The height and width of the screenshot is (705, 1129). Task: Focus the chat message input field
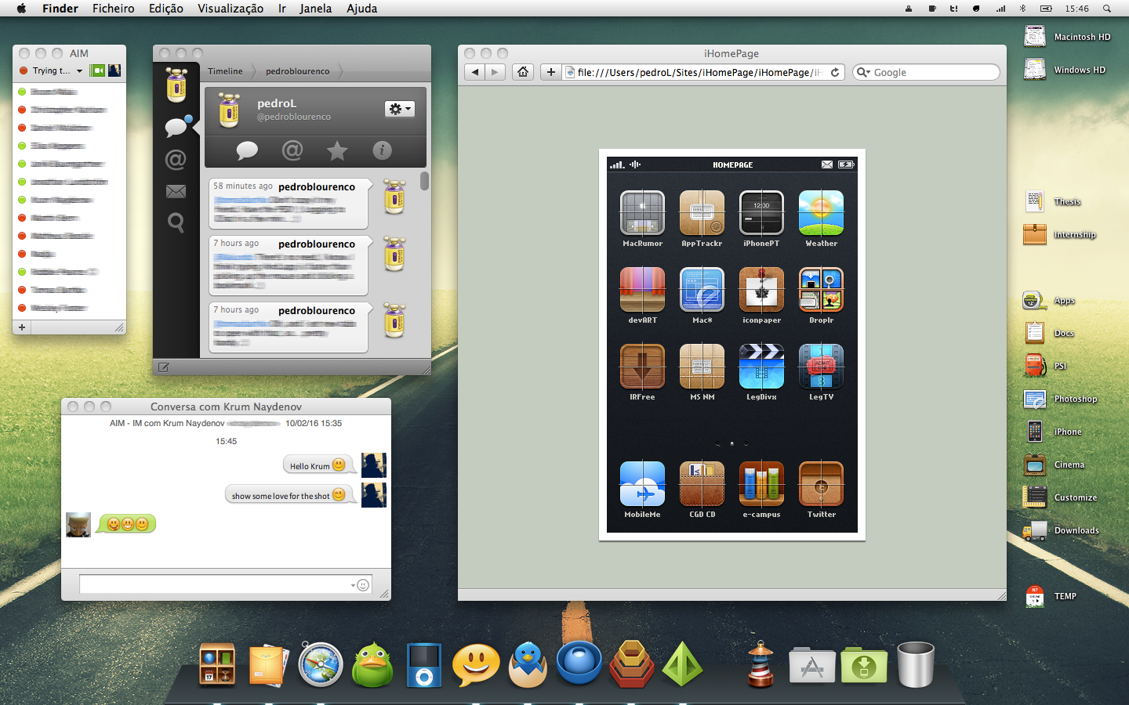pyautogui.click(x=225, y=584)
